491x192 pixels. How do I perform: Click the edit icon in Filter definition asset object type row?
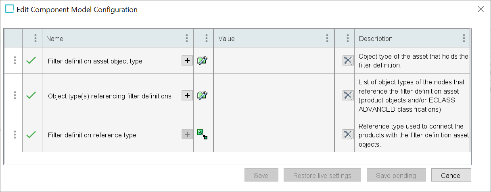coord(202,61)
